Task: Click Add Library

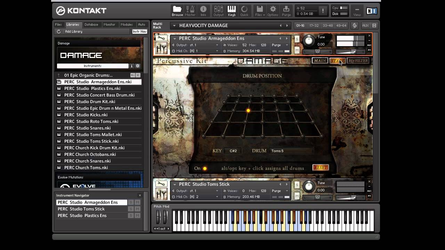Action: pyautogui.click(x=74, y=32)
